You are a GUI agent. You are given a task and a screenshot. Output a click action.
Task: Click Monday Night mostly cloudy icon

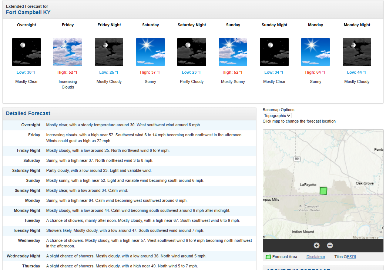[357, 52]
